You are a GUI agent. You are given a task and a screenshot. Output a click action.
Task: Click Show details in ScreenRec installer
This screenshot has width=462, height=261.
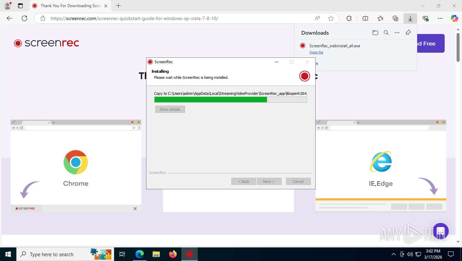pyautogui.click(x=170, y=109)
